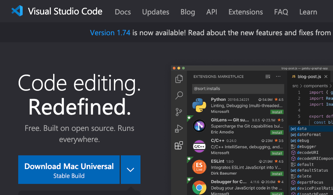The width and height of the screenshot is (333, 195).
Task: Open the Explorer files icon in activity bar
Action: coord(179,79)
